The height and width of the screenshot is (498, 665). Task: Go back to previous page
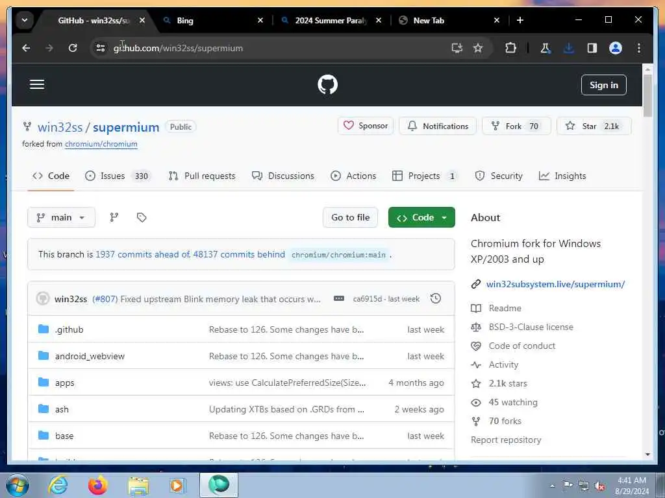26,48
